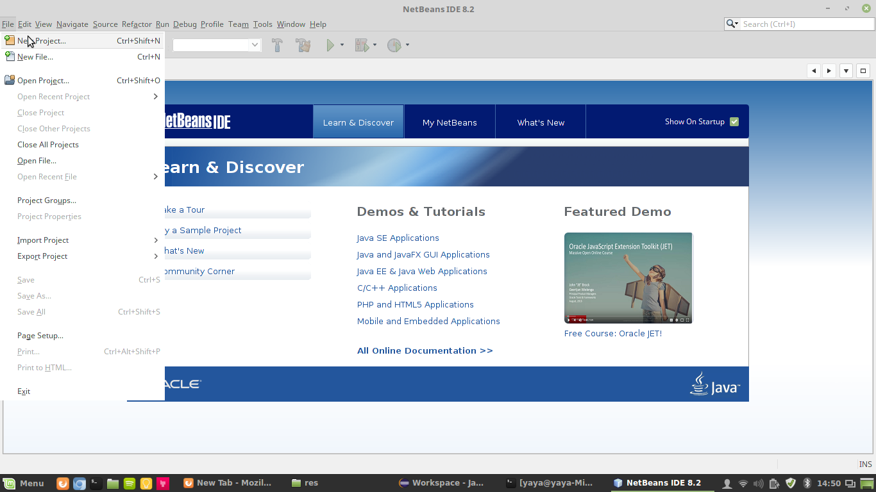Click the Firefox launcher icon in the panel

(63, 484)
